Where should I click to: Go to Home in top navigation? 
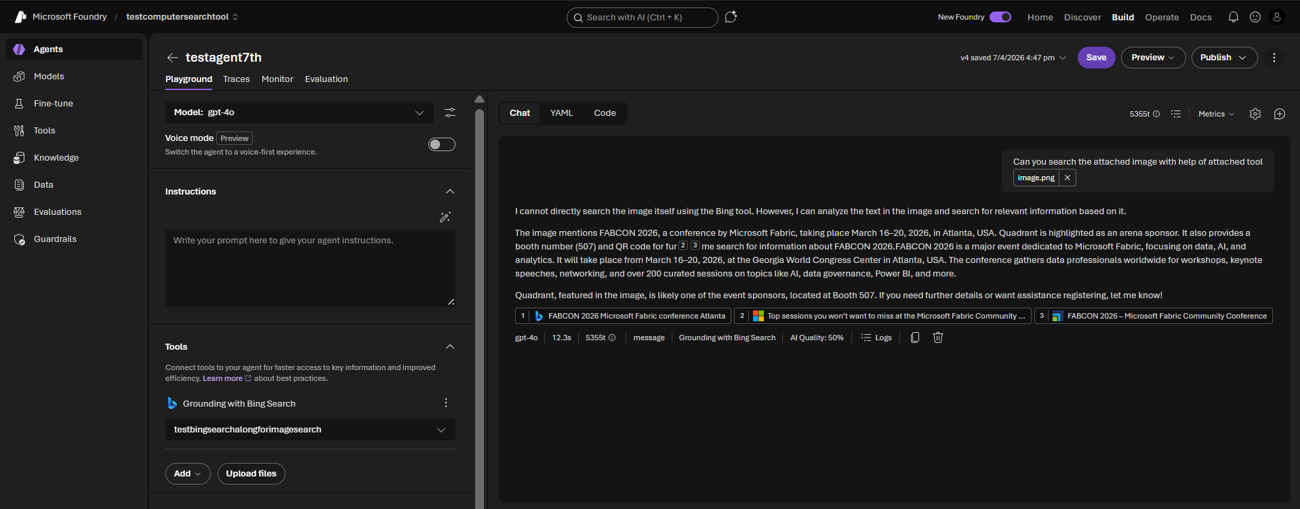point(1040,18)
